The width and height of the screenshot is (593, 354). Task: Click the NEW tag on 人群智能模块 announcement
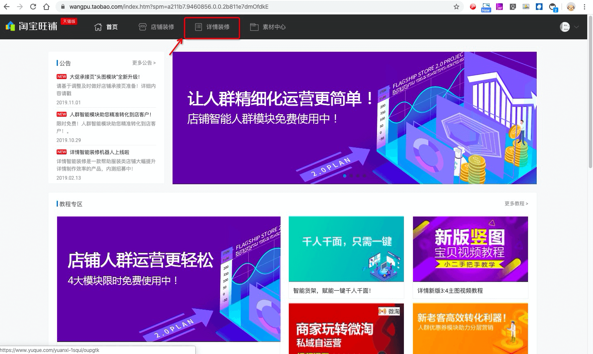62,114
